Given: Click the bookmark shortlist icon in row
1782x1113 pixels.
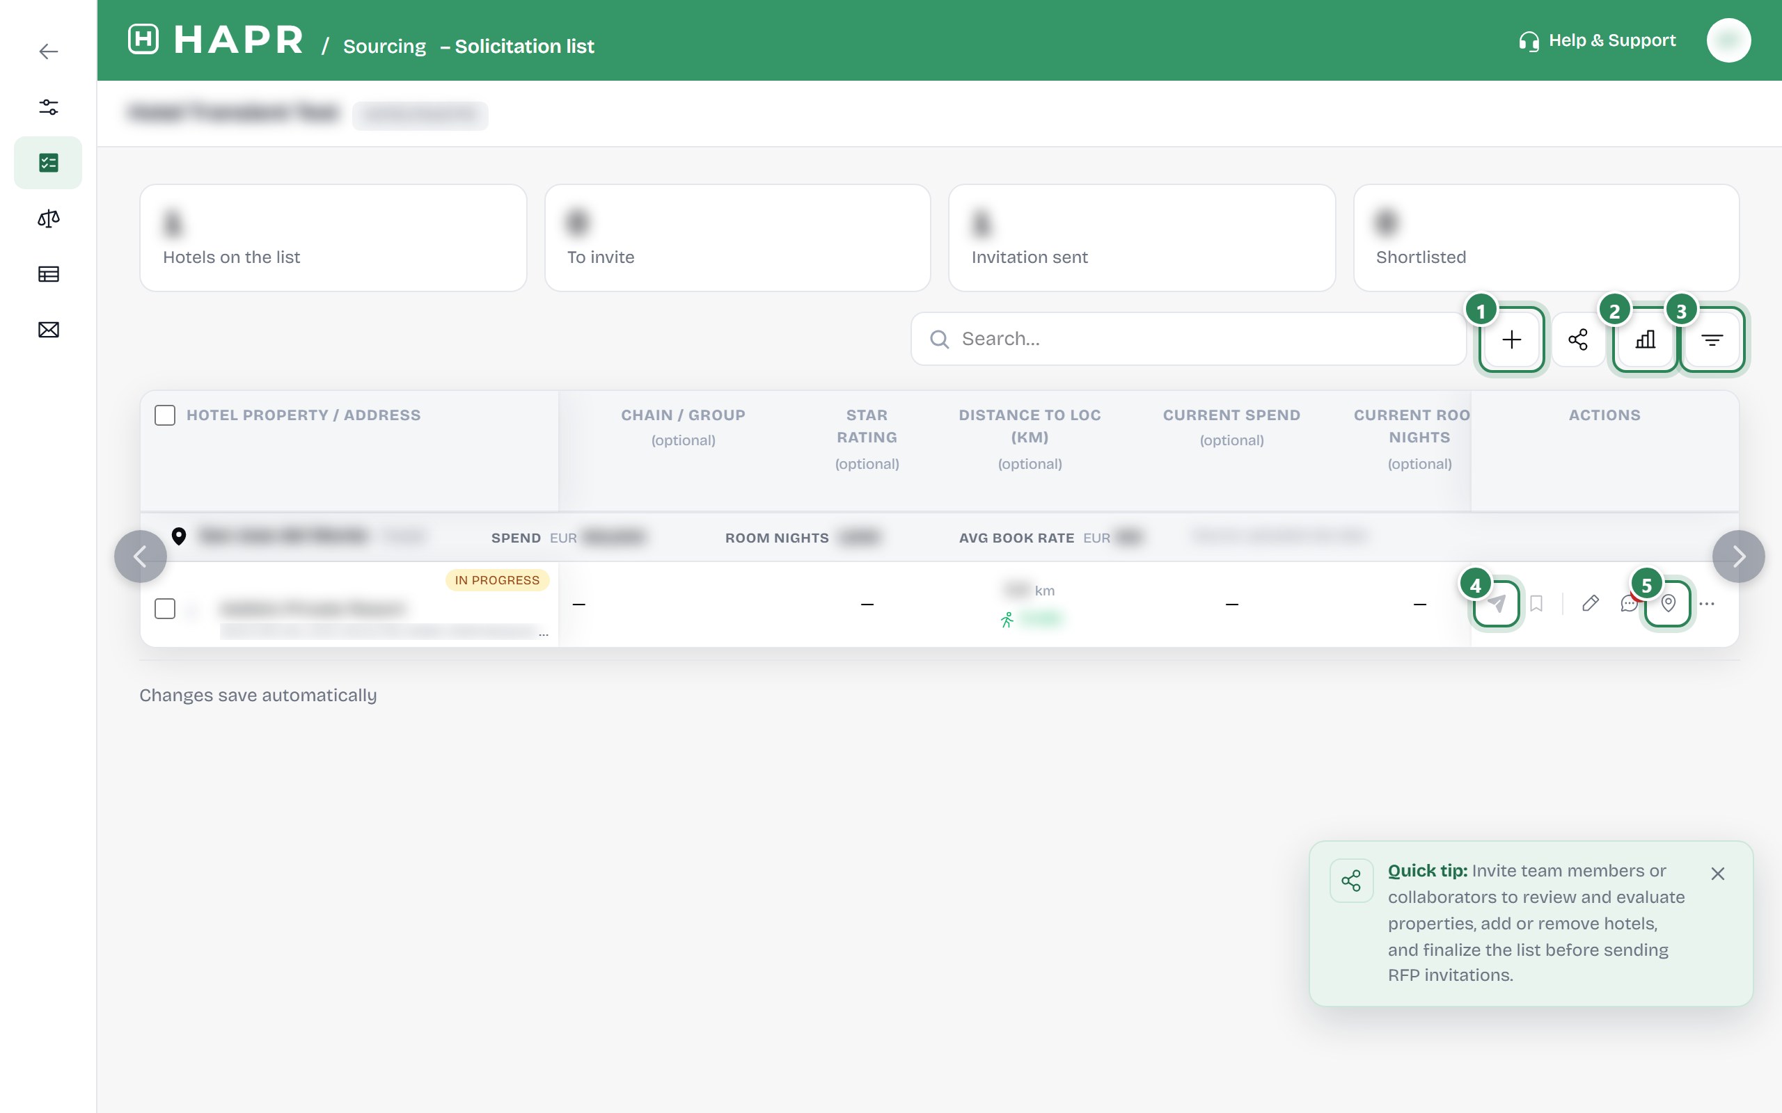Looking at the screenshot, I should tap(1536, 604).
